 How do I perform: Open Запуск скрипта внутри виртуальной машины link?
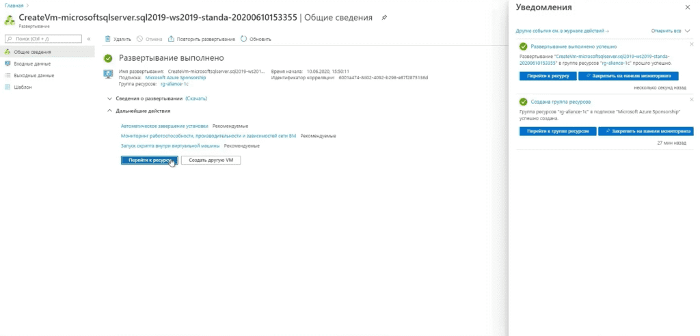point(170,145)
